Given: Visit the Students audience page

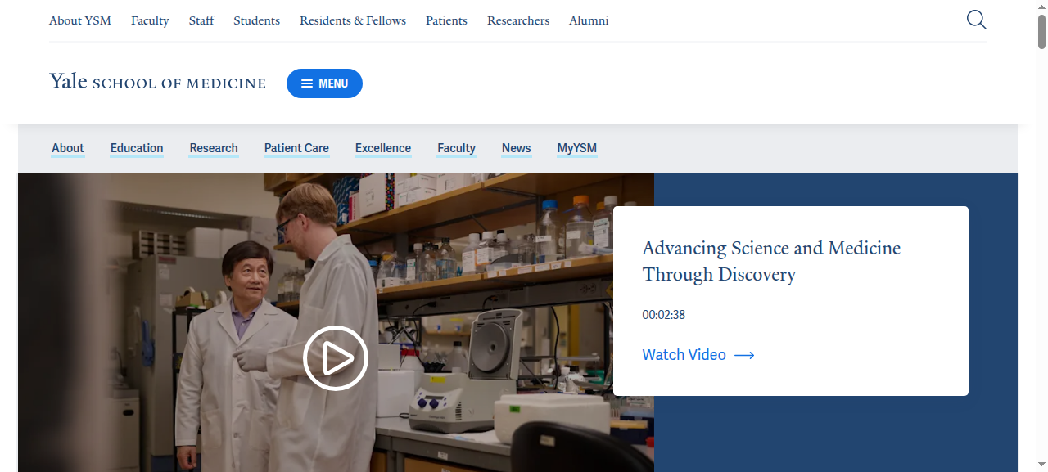Looking at the screenshot, I should pyautogui.click(x=256, y=20).
